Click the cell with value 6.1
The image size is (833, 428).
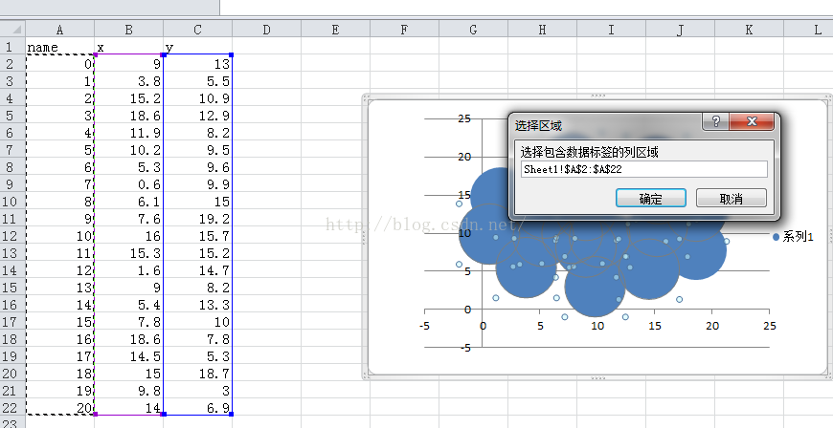(x=128, y=202)
